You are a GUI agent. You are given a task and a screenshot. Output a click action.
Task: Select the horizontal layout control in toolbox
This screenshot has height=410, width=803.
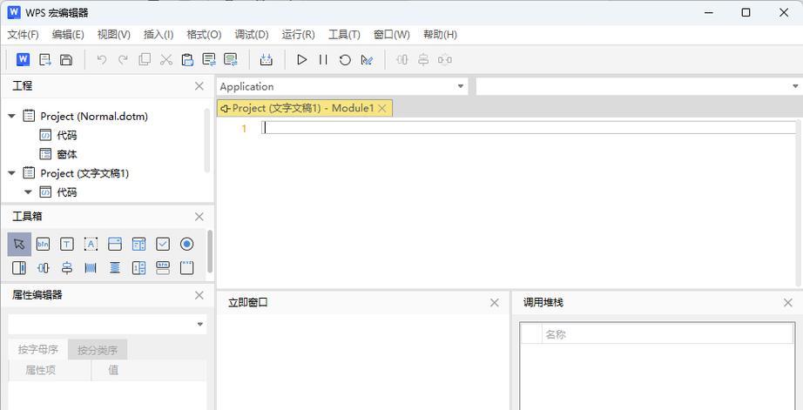[43, 268]
